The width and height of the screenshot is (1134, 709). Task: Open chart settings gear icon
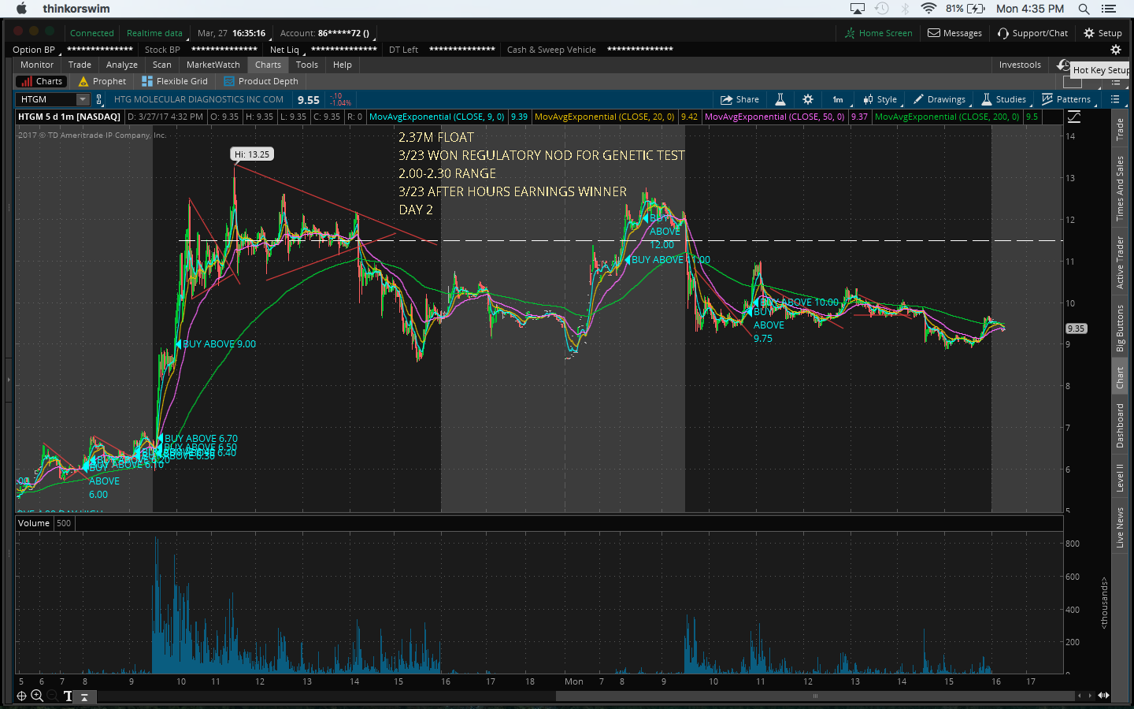pos(807,99)
